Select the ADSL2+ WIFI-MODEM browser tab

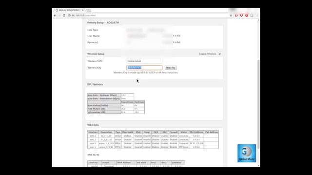(x=70, y=10)
